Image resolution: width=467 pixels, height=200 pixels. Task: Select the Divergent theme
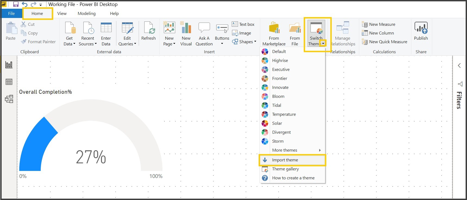[293, 132]
